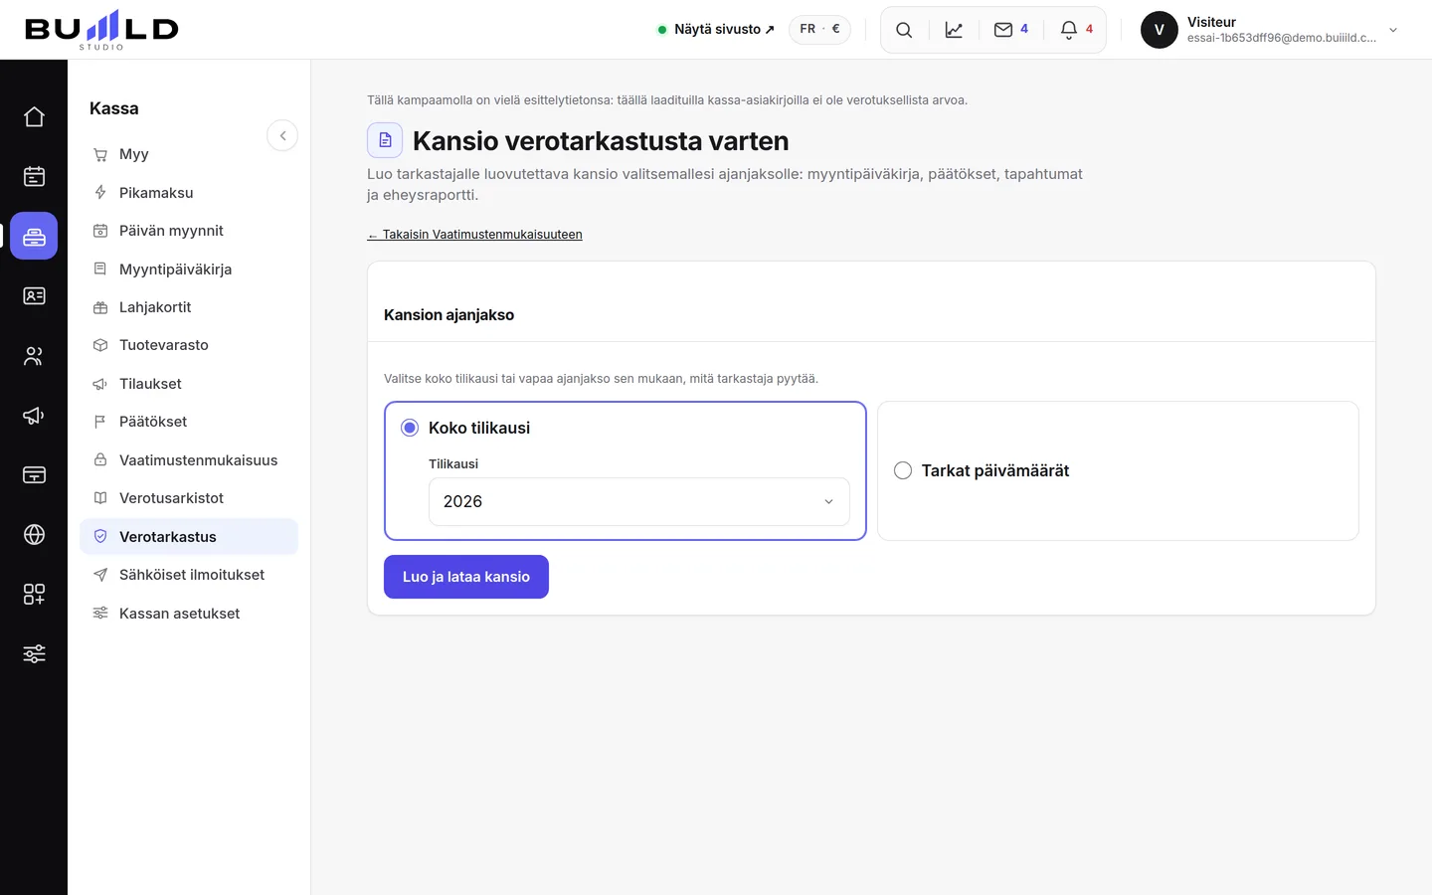
Task: Open Verotusarkistot in the sidebar
Action: coord(189,498)
